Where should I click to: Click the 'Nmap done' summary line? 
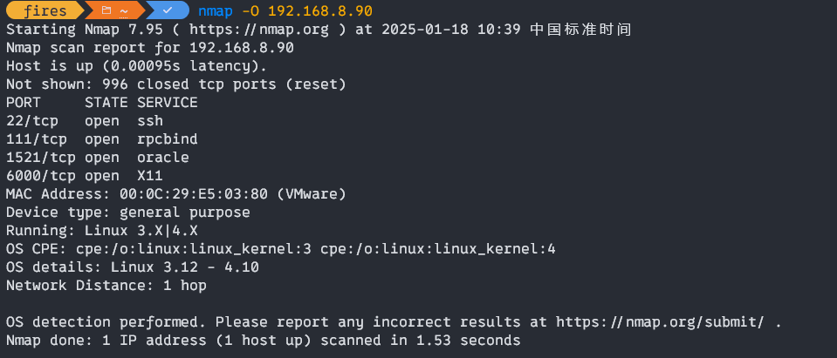coord(264,340)
